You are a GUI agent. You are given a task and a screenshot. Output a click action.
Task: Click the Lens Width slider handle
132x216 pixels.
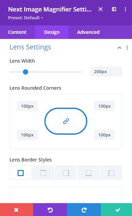25,72
